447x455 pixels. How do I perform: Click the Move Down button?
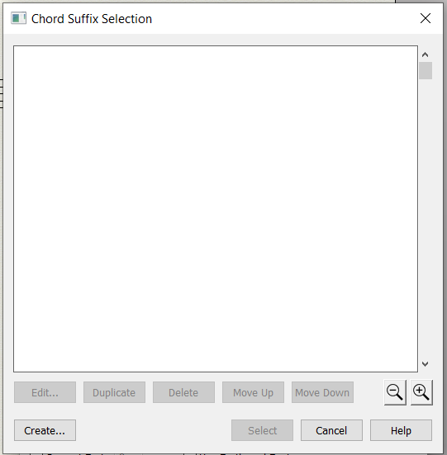click(322, 392)
